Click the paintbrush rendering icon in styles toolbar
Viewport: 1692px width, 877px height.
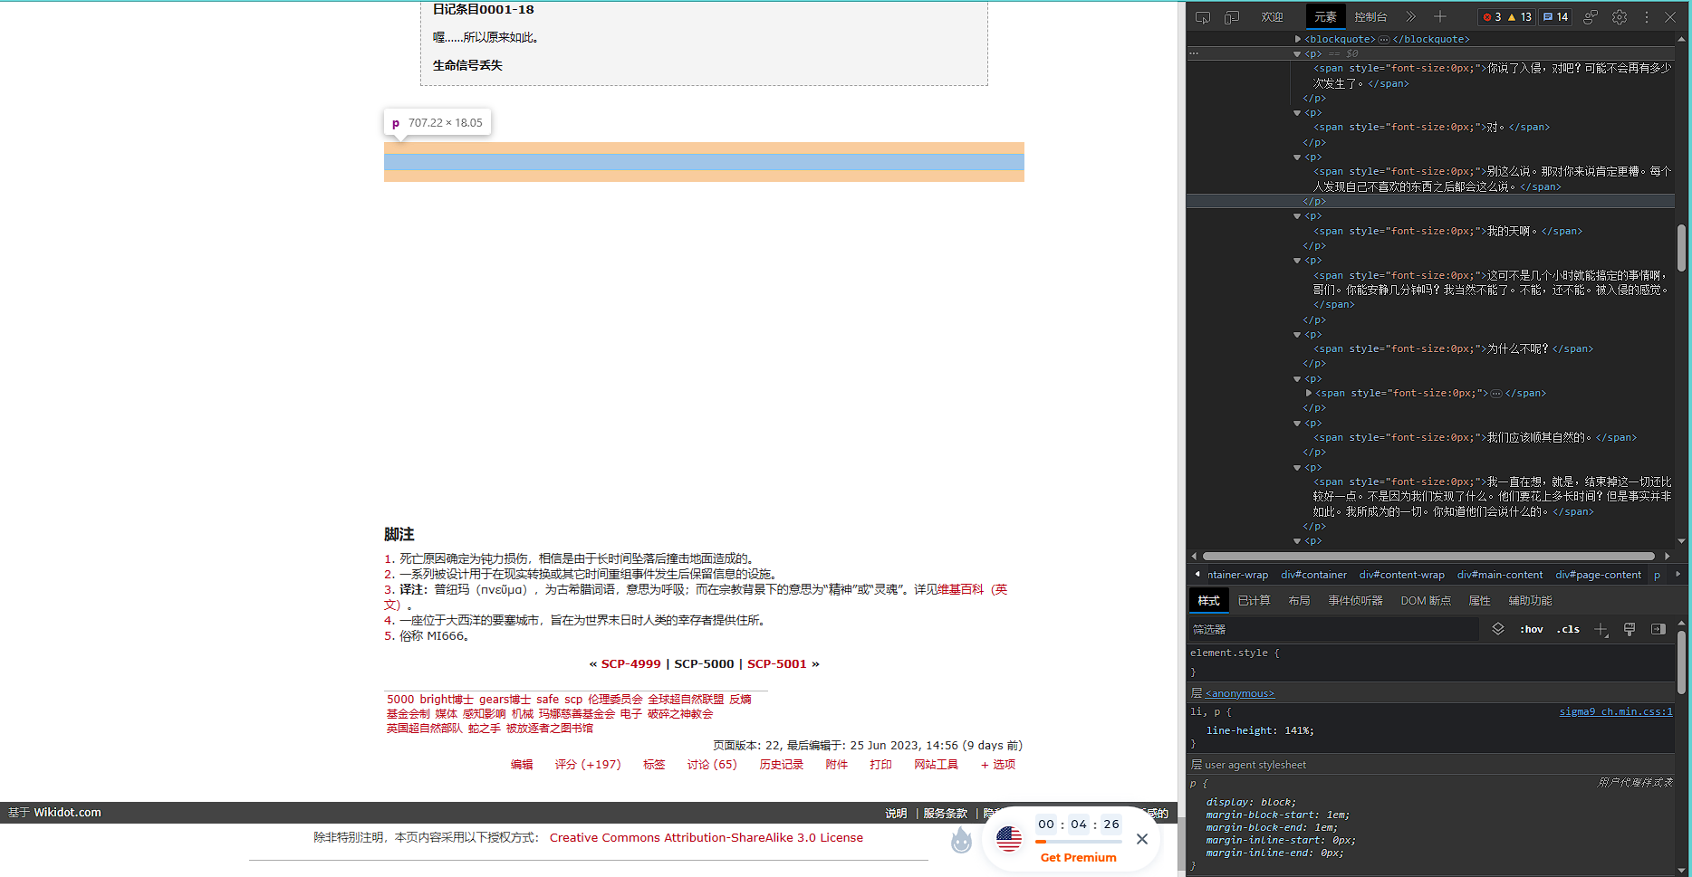1630,629
